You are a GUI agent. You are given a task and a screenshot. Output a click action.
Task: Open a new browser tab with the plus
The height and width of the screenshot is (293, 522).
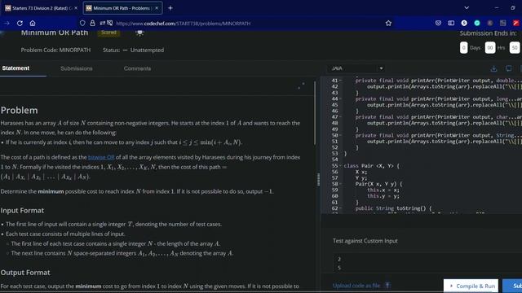[x=170, y=8]
